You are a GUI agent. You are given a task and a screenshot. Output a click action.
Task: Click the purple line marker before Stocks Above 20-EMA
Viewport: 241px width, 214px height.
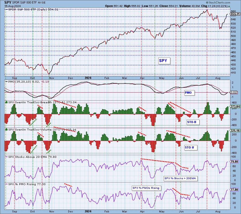6,157
